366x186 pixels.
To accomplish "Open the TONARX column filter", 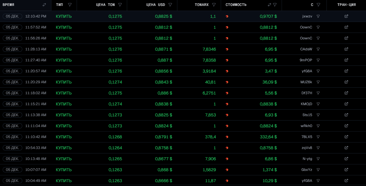I will click(214, 5).
